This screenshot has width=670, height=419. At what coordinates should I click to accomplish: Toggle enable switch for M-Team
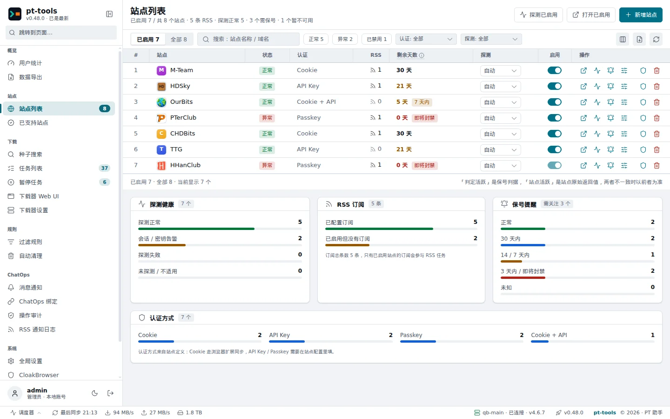tap(555, 70)
